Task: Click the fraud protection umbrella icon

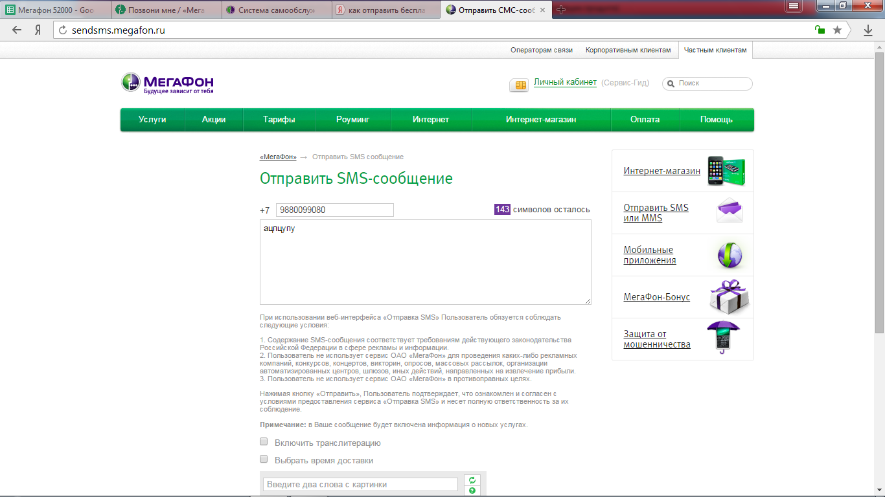Action: coord(724,338)
